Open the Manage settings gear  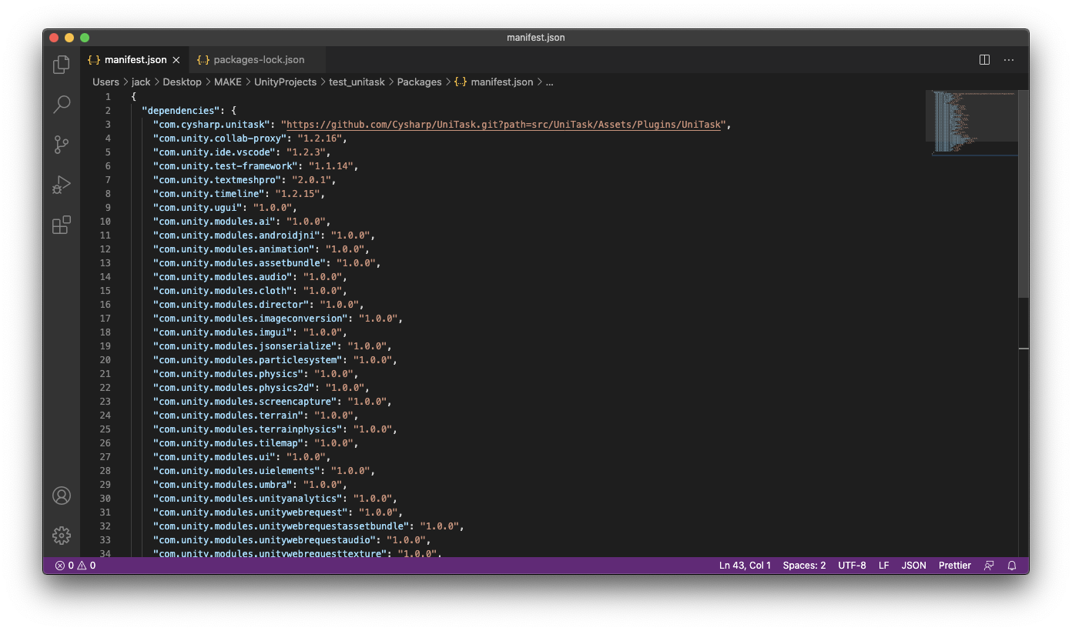pyautogui.click(x=61, y=536)
